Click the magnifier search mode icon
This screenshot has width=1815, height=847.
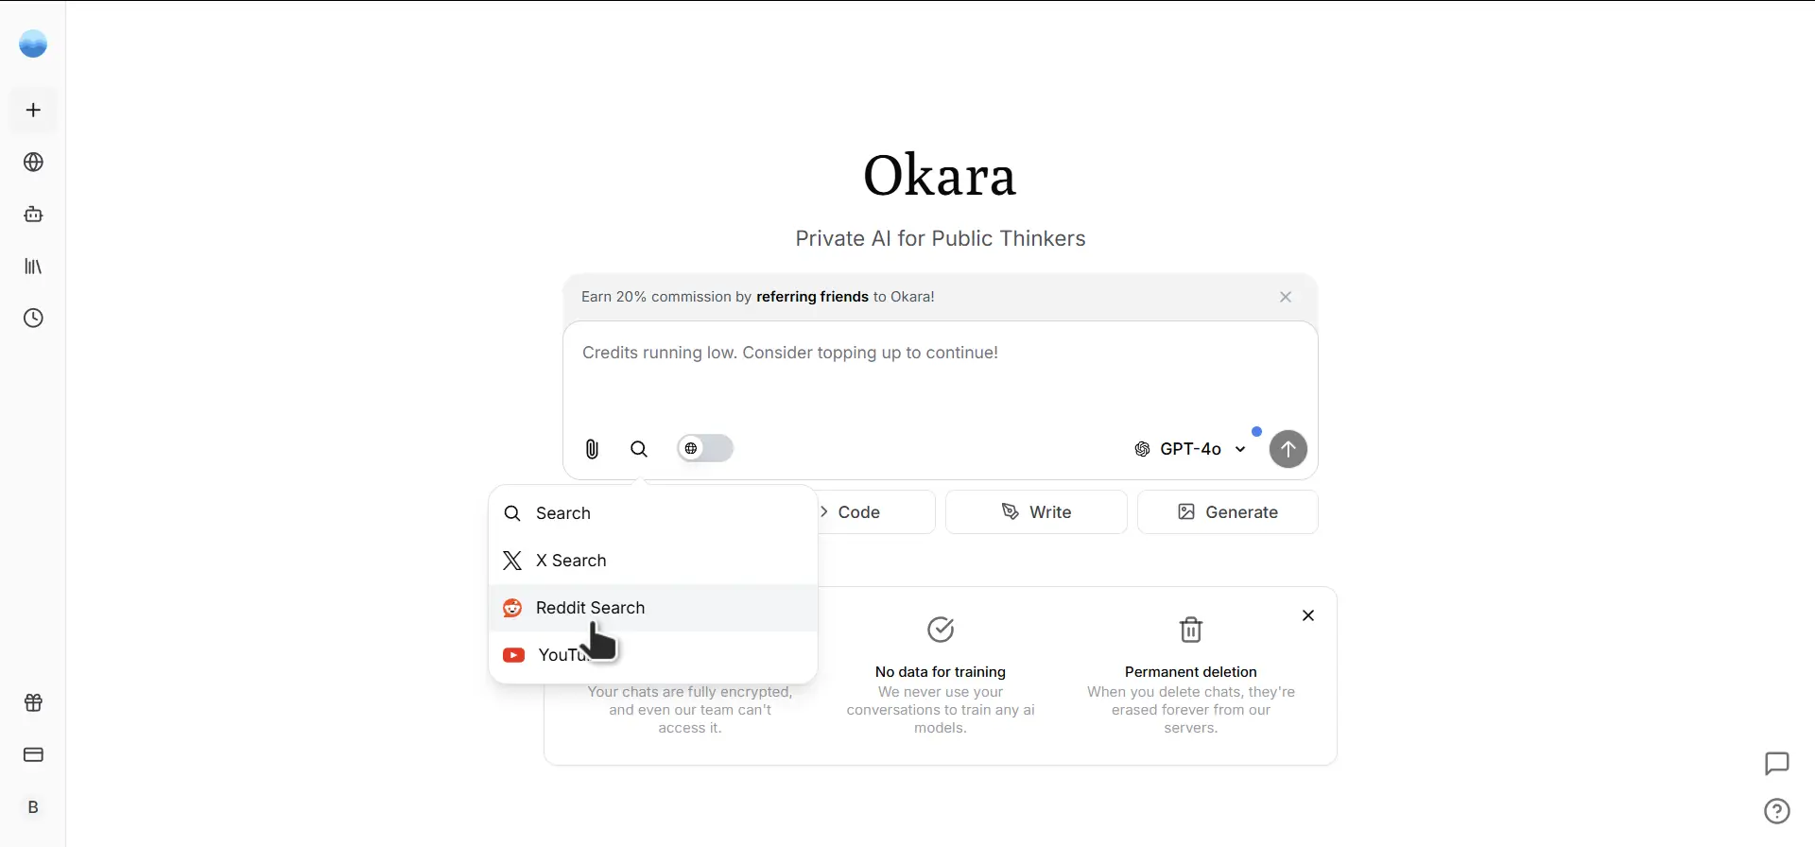[639, 449]
